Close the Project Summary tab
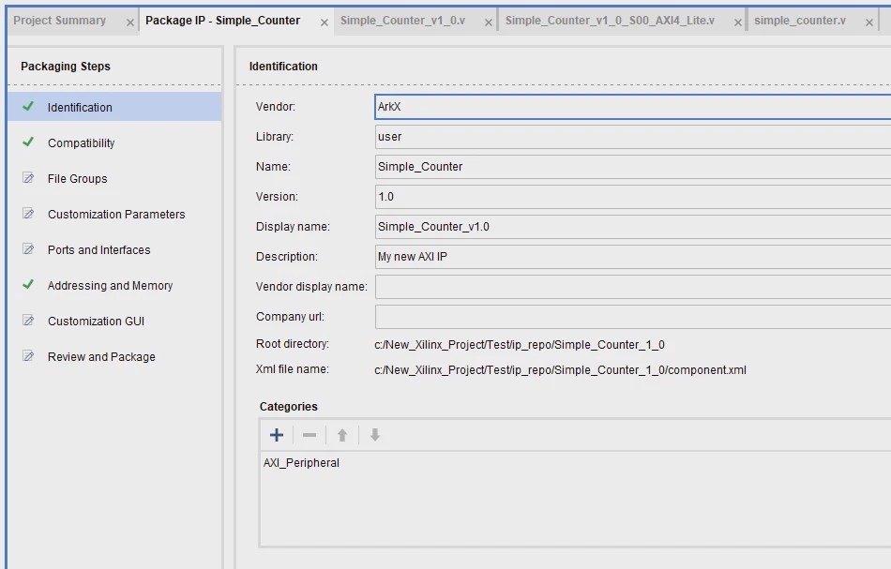The width and height of the screenshot is (891, 569). [130, 22]
